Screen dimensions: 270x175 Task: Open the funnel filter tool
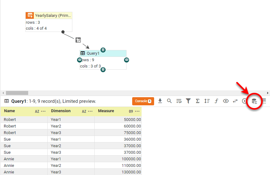coord(188,101)
